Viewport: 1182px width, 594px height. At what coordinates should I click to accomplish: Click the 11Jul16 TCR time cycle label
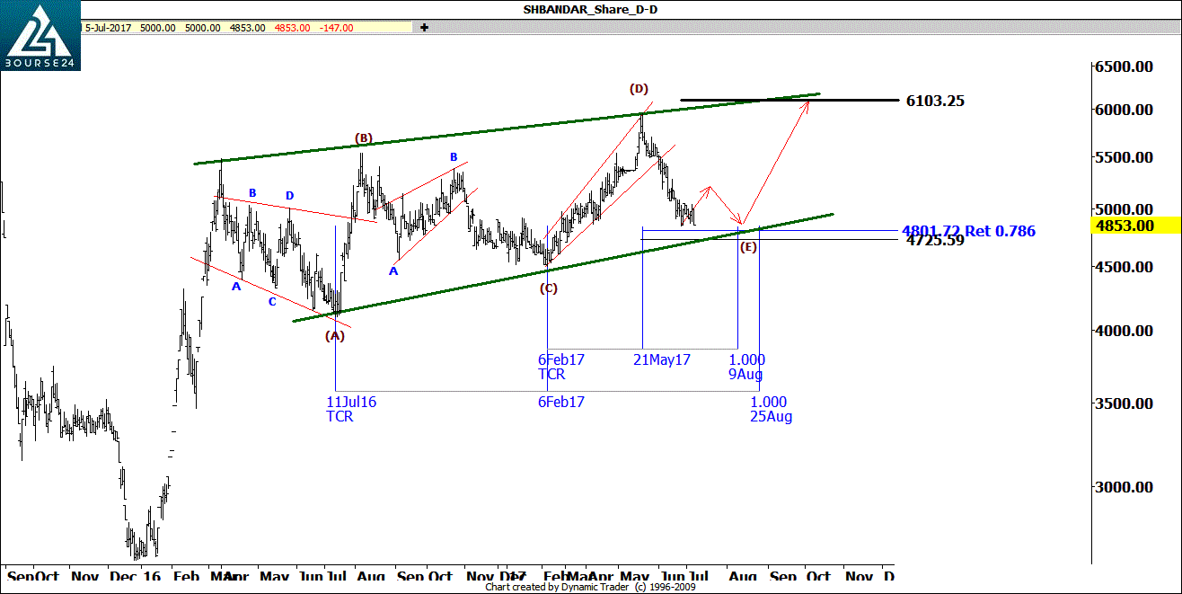click(x=351, y=409)
